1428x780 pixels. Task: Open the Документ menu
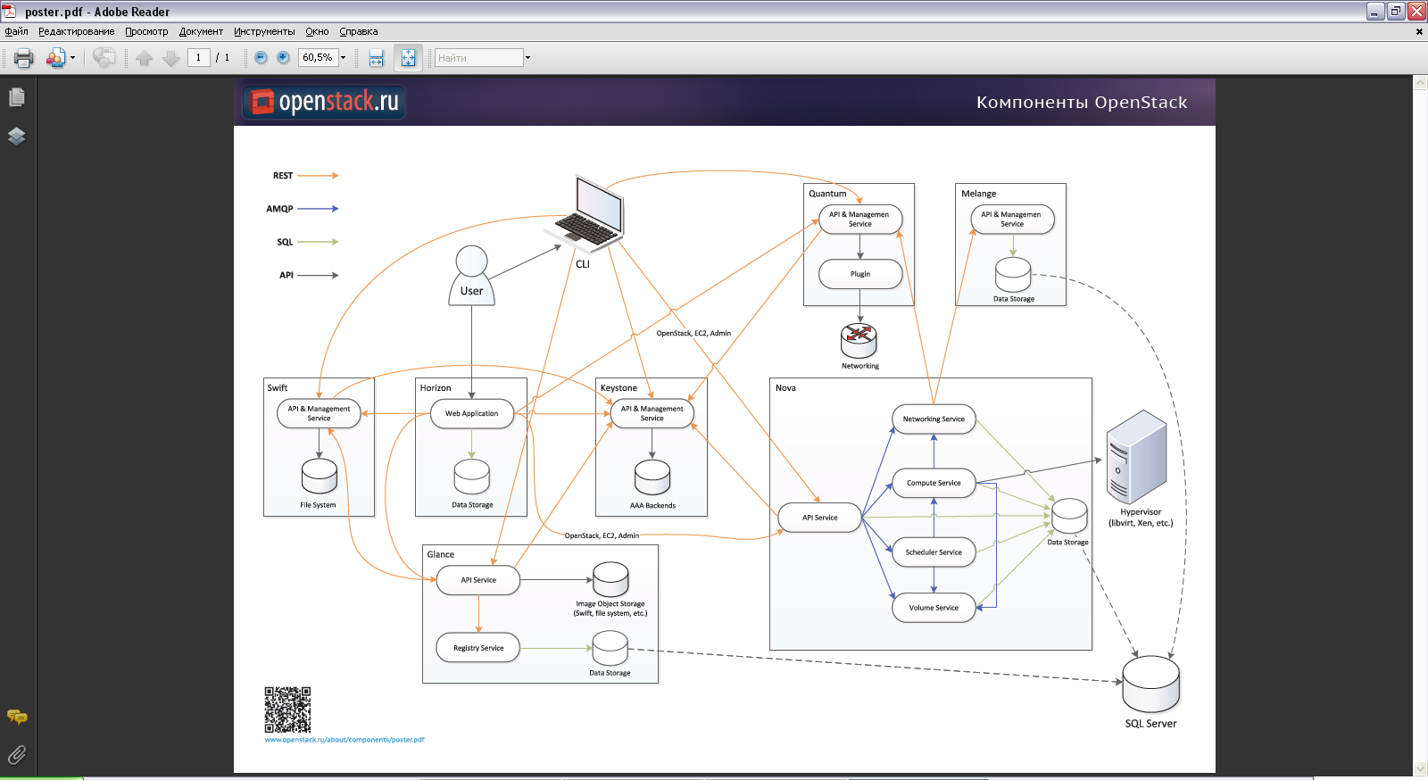click(201, 31)
